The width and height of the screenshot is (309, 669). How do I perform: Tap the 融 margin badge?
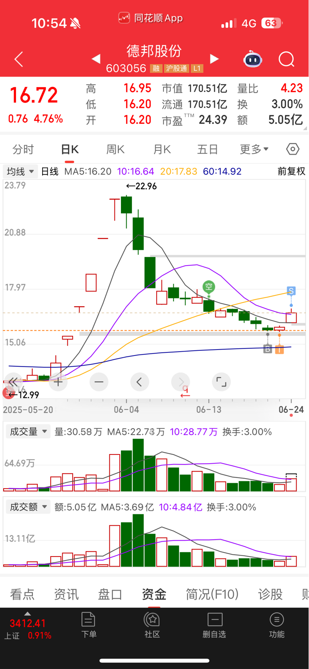coord(156,69)
